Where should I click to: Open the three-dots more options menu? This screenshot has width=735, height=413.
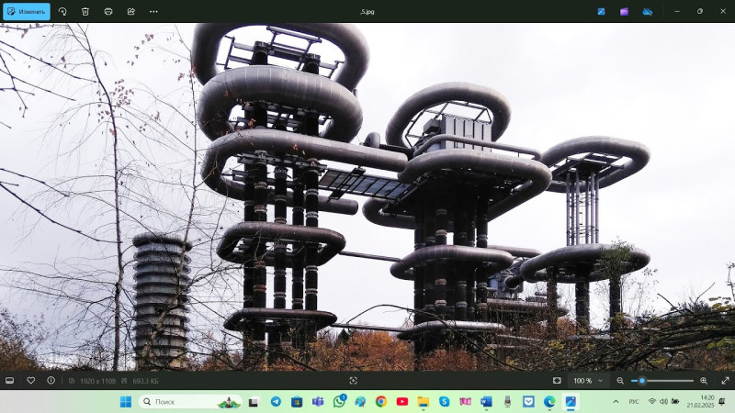(153, 11)
